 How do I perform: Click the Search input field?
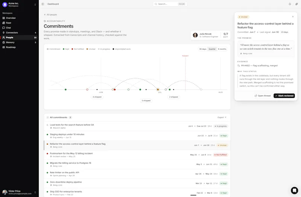click(x=170, y=4)
